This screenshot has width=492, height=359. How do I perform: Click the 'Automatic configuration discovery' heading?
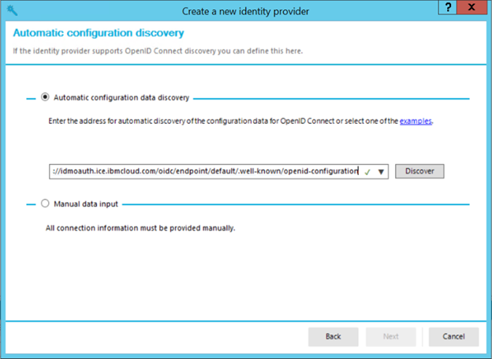(x=99, y=33)
